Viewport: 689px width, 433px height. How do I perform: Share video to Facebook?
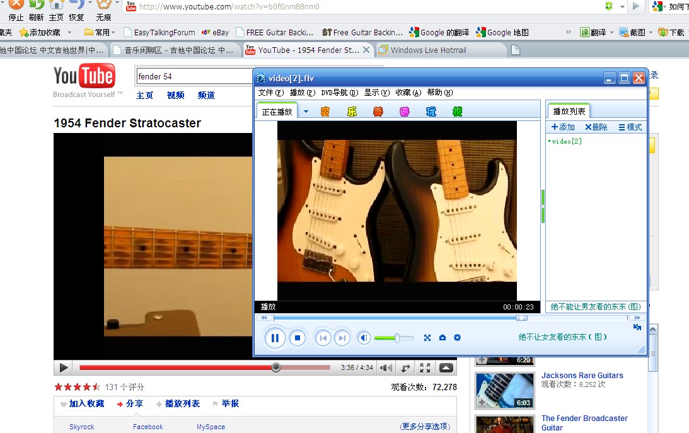point(148,427)
